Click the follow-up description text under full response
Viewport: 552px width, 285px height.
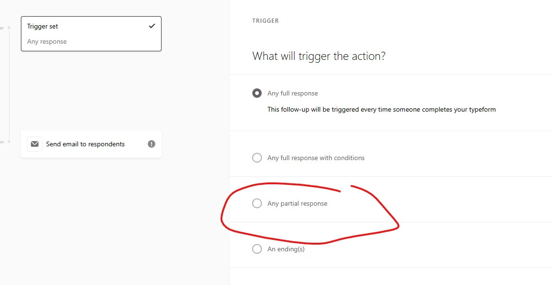[x=381, y=109]
